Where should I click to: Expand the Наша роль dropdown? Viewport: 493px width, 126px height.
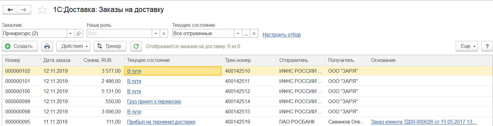pyautogui.click(x=156, y=33)
